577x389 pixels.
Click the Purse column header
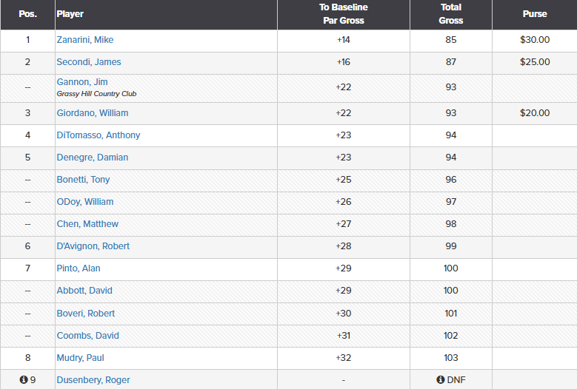[x=534, y=14]
